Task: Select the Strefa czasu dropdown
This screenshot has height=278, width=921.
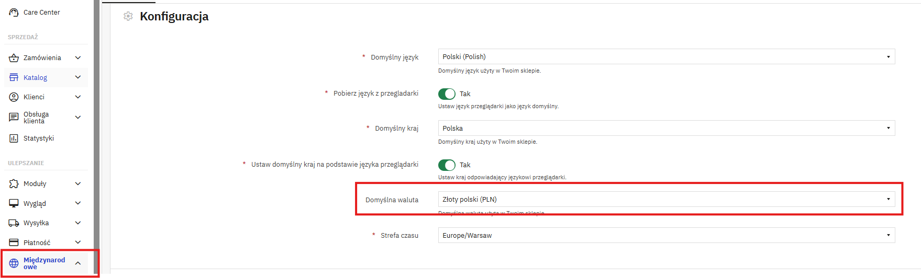Action: pyautogui.click(x=666, y=235)
